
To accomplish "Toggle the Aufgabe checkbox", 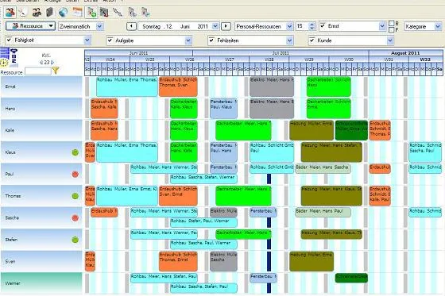I will (x=110, y=40).
